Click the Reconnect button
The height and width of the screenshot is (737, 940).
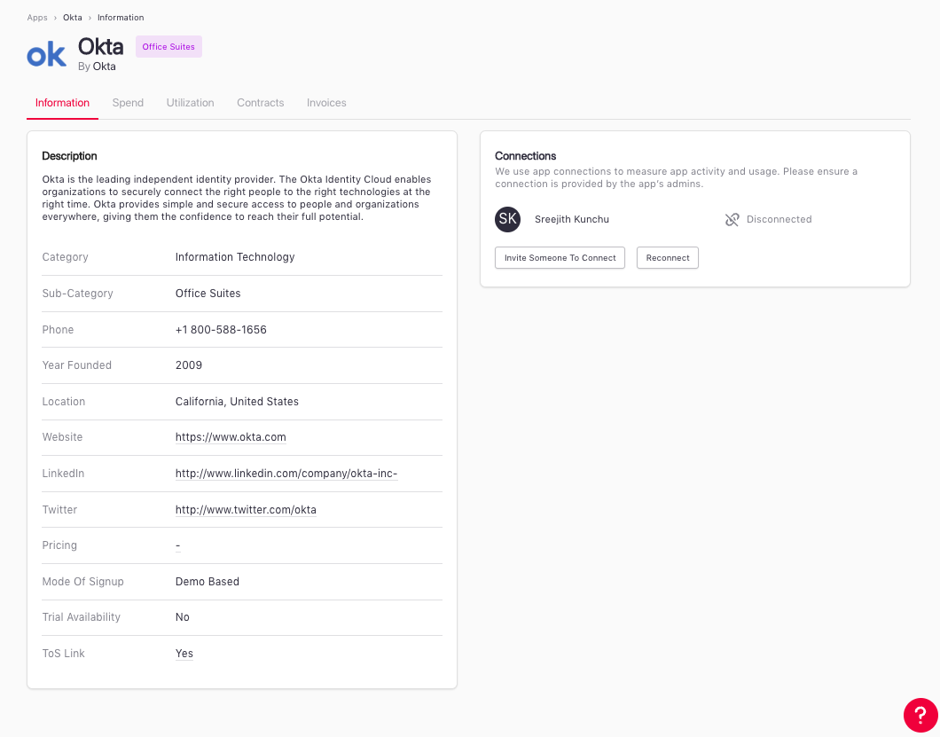click(667, 258)
